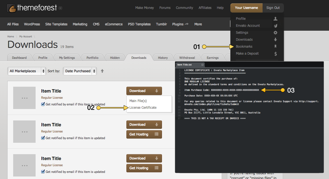
Task: Click the Settings gear icon
Action: tap(275, 33)
